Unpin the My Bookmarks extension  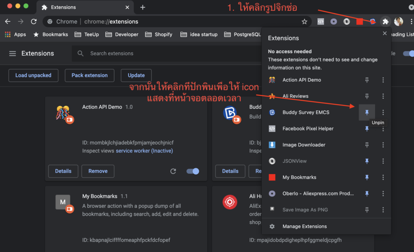tap(367, 177)
